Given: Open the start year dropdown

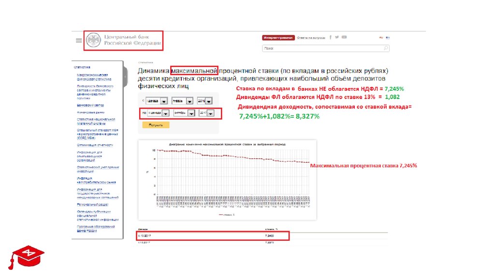Looking at the screenshot, I should (209, 101).
